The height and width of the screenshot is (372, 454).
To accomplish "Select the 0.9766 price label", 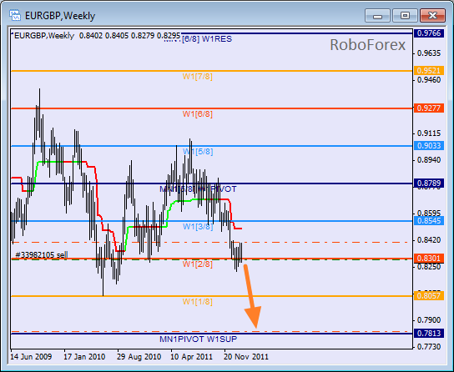I will pos(429,33).
